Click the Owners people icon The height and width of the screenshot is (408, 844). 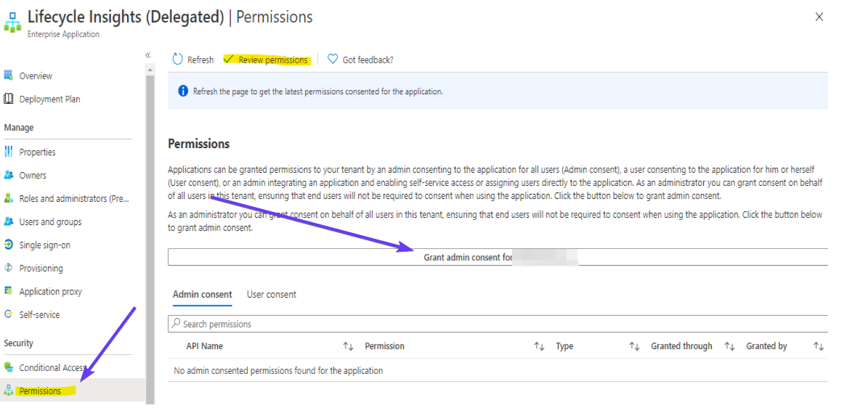[x=8, y=175]
